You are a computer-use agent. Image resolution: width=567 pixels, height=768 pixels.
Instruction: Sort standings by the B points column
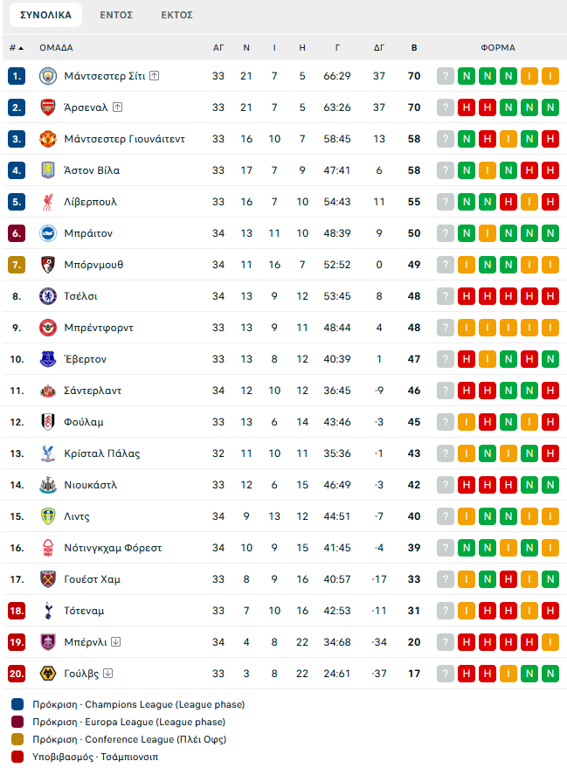click(x=414, y=48)
